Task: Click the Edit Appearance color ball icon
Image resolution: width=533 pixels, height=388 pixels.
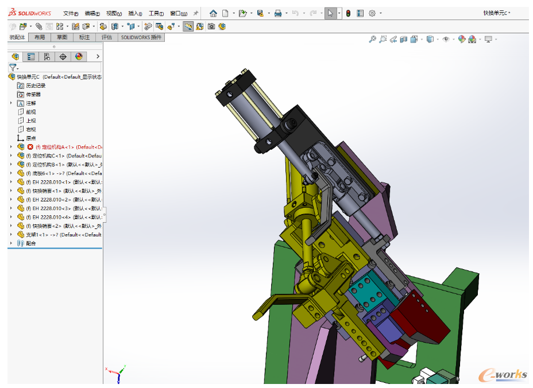Action: tap(462, 40)
